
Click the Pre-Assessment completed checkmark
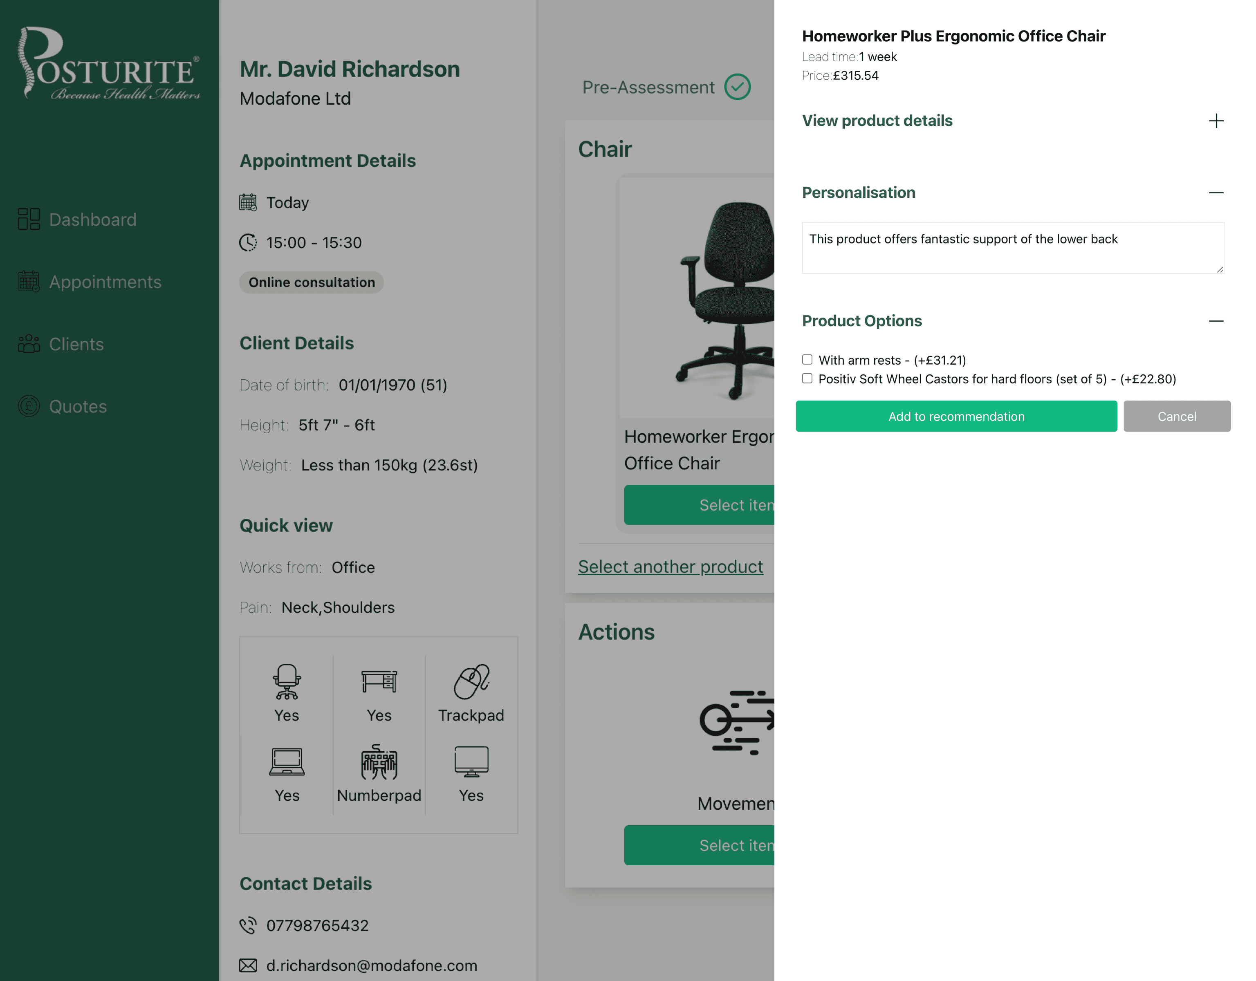click(738, 87)
